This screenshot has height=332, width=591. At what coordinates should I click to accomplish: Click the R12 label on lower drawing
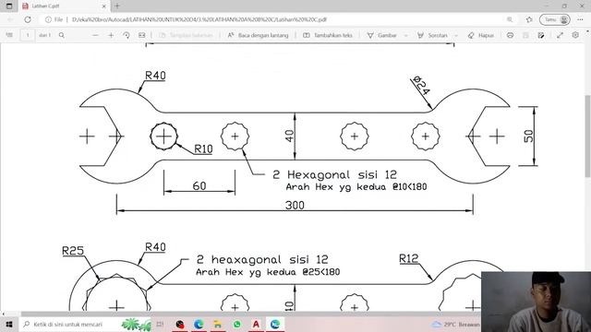408,258
